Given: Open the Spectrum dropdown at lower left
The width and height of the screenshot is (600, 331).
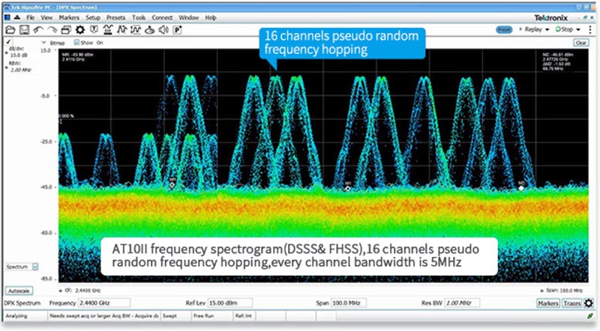Looking at the screenshot, I should tap(35, 267).
